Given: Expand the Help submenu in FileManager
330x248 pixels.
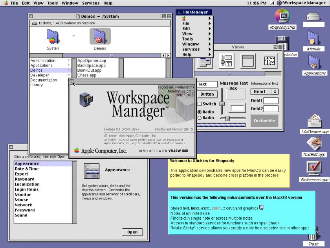Looking at the screenshot, I should [195, 54].
